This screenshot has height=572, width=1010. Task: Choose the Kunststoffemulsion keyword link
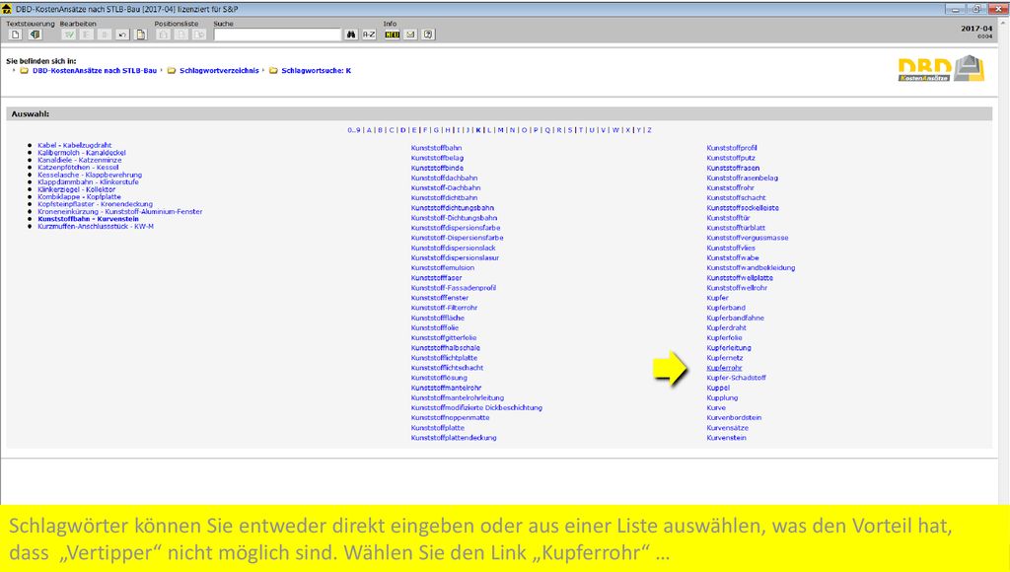443,268
